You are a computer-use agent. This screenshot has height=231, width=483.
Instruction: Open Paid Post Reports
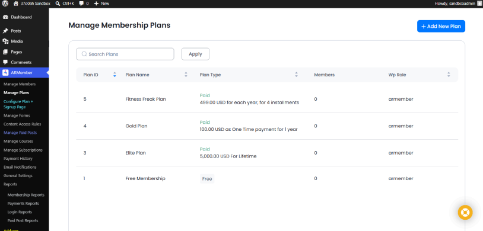pyautogui.click(x=23, y=220)
